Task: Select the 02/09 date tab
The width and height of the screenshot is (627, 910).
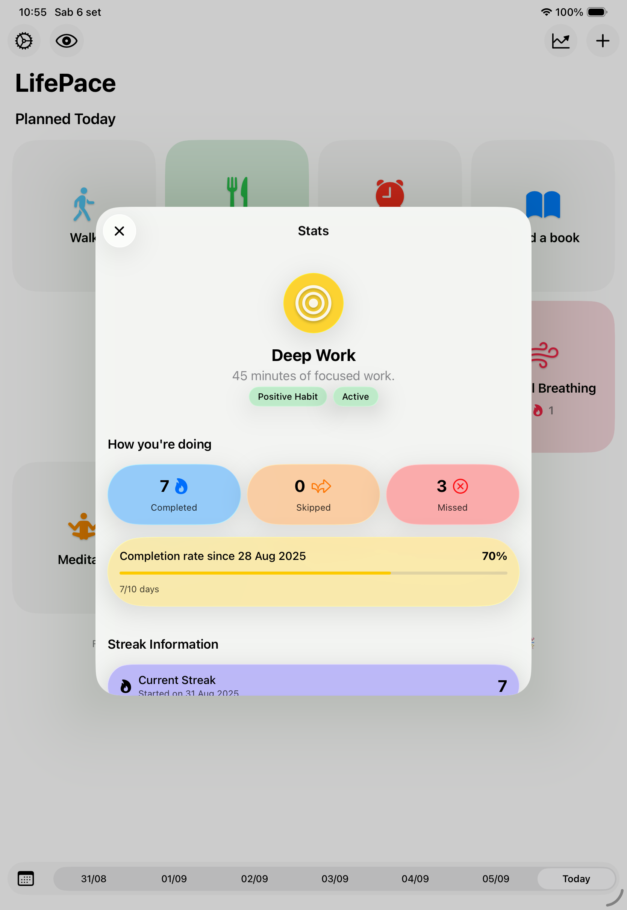Action: 254,878
